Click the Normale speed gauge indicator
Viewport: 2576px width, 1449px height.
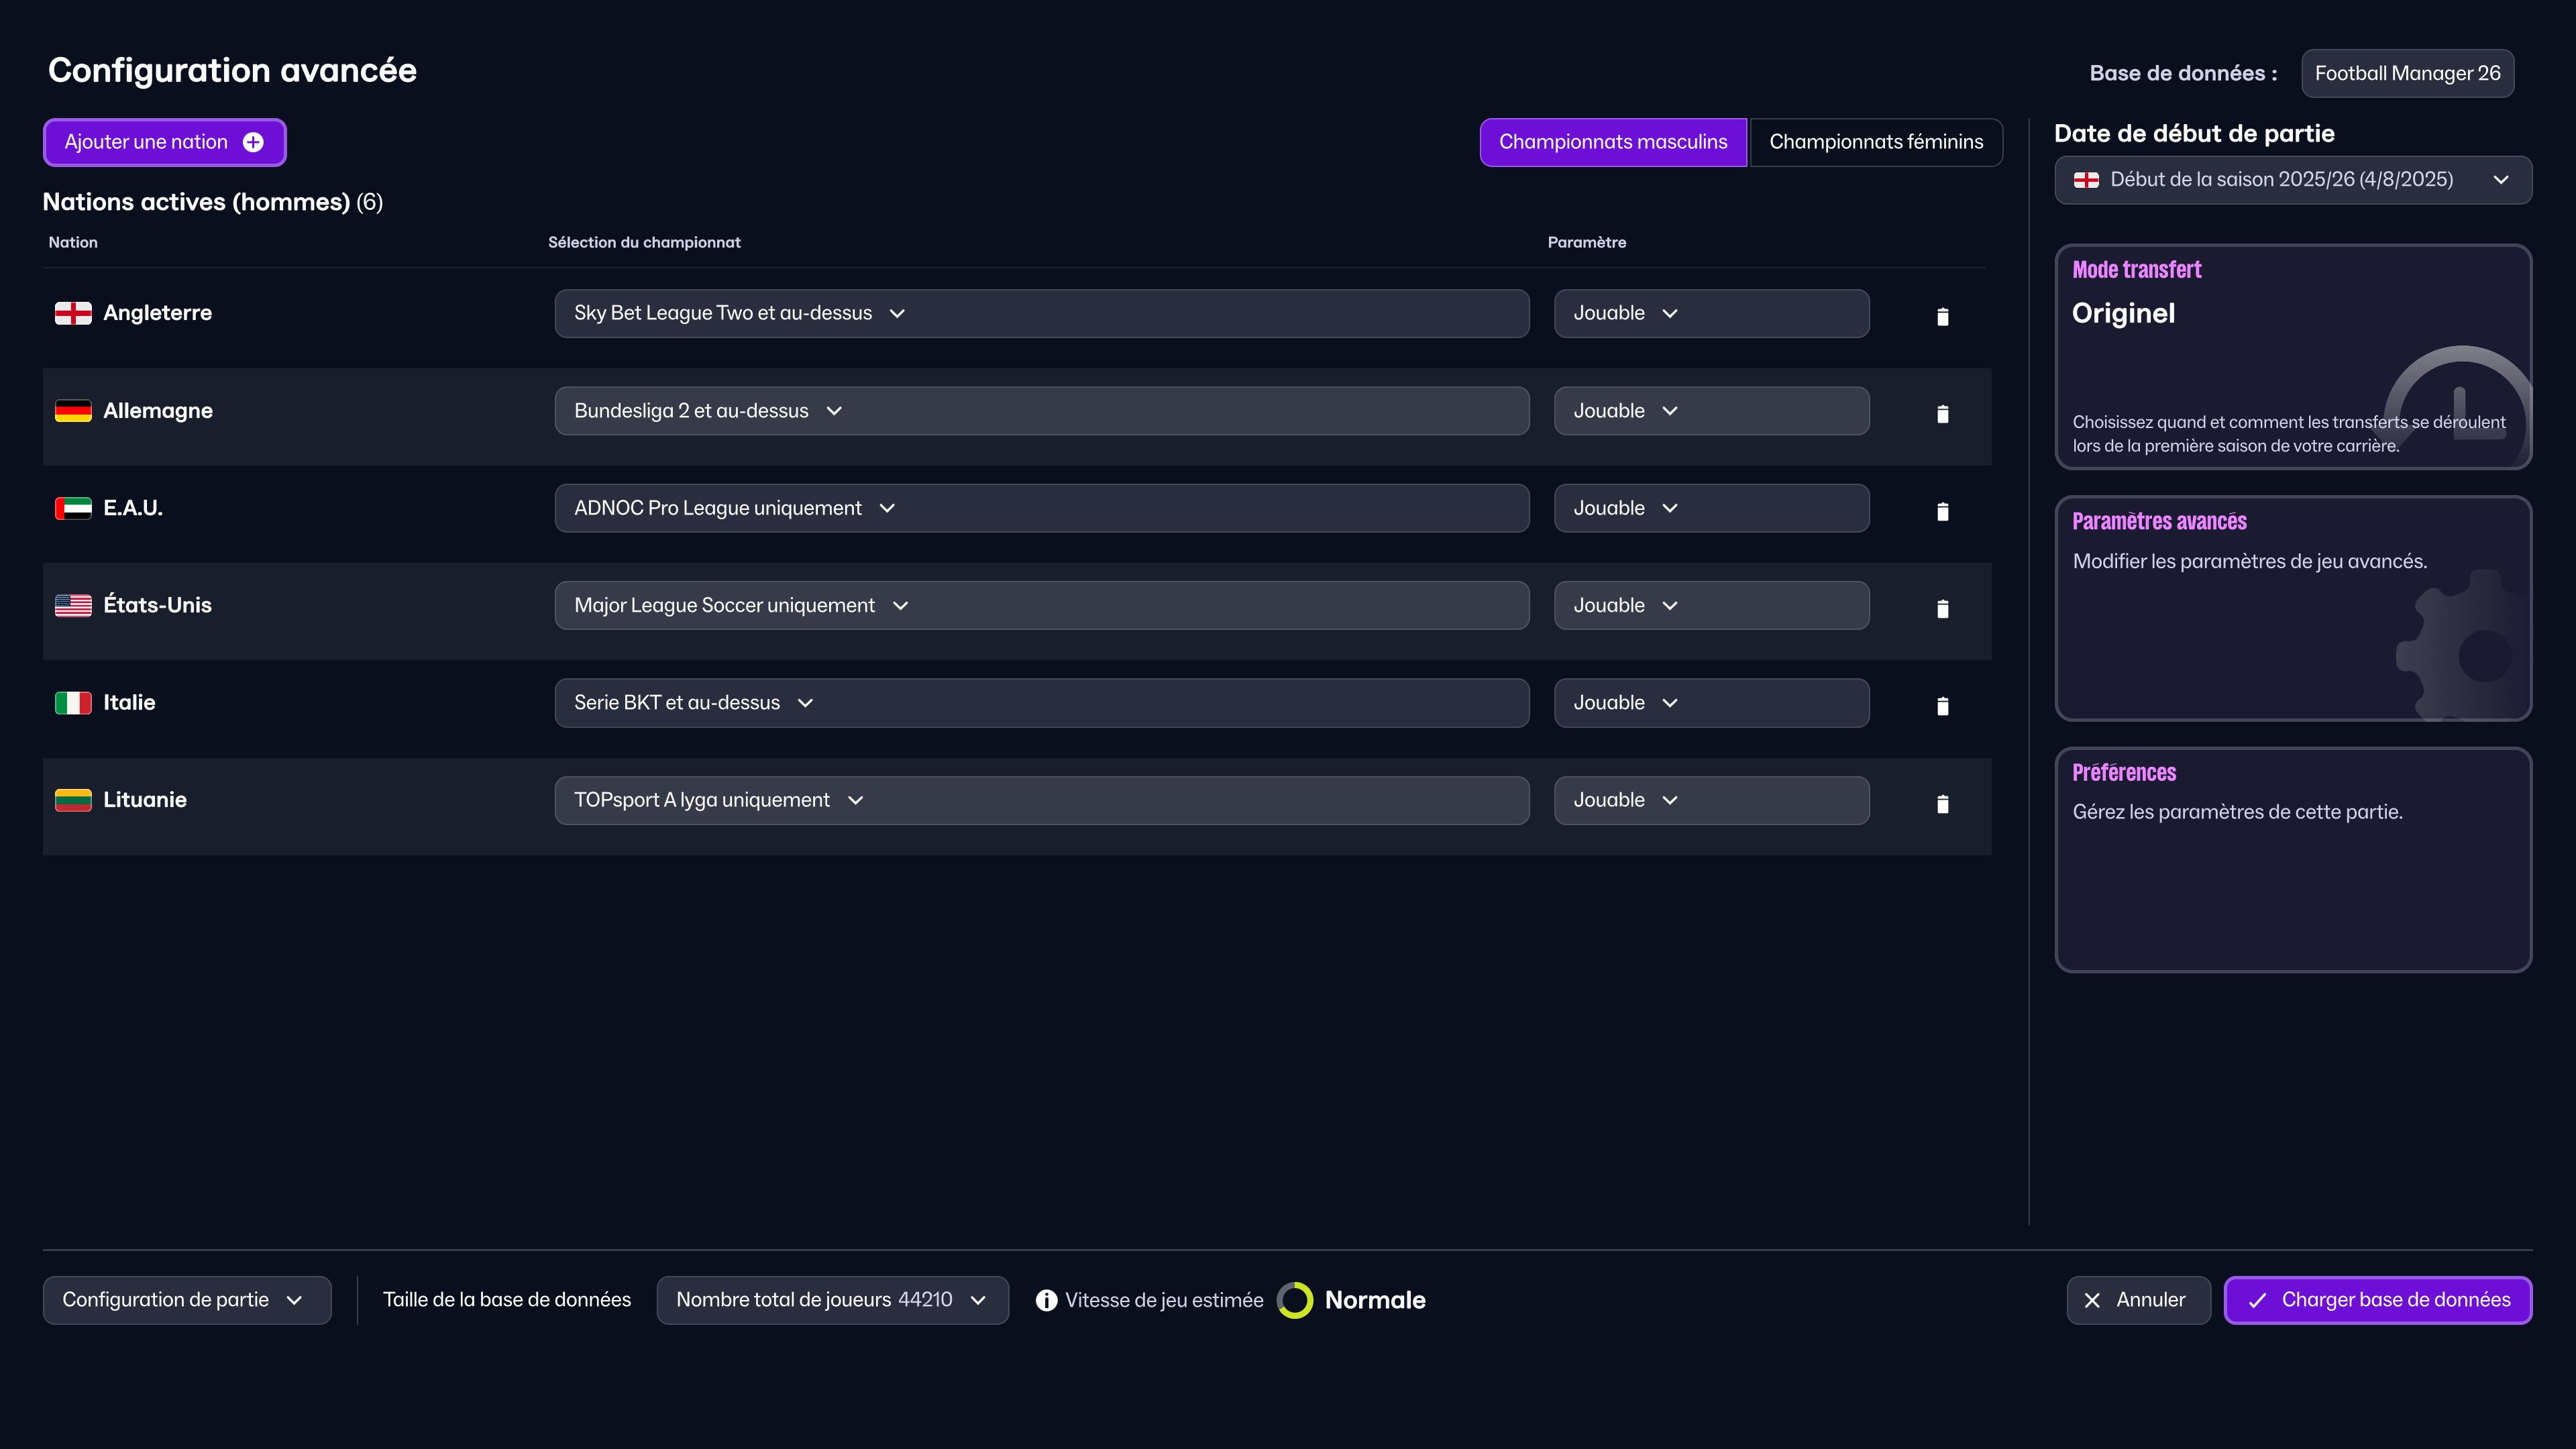click(1294, 1300)
